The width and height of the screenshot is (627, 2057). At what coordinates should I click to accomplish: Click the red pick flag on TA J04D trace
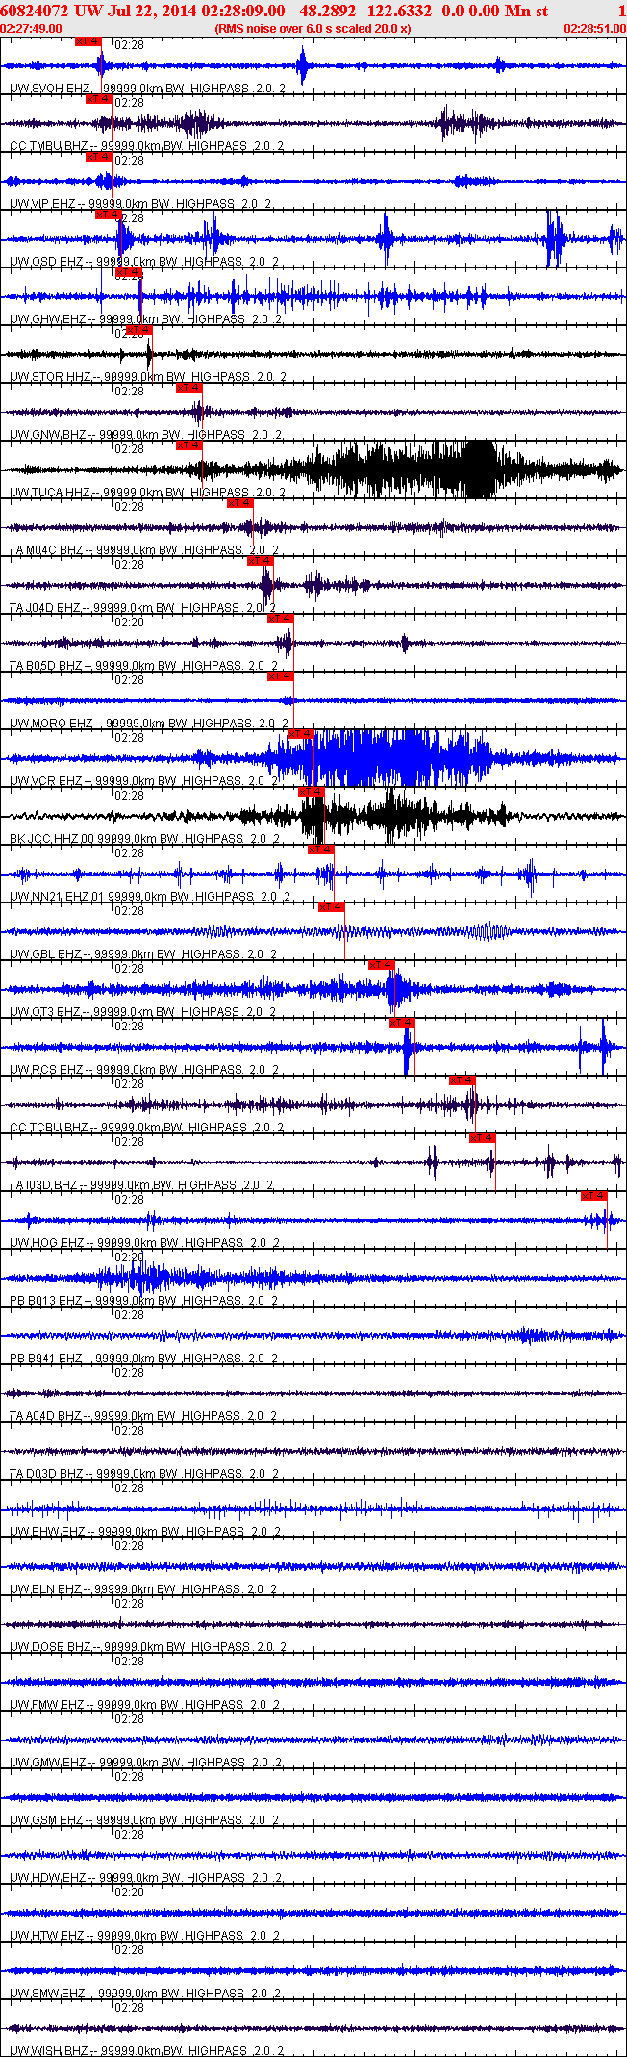tap(260, 561)
